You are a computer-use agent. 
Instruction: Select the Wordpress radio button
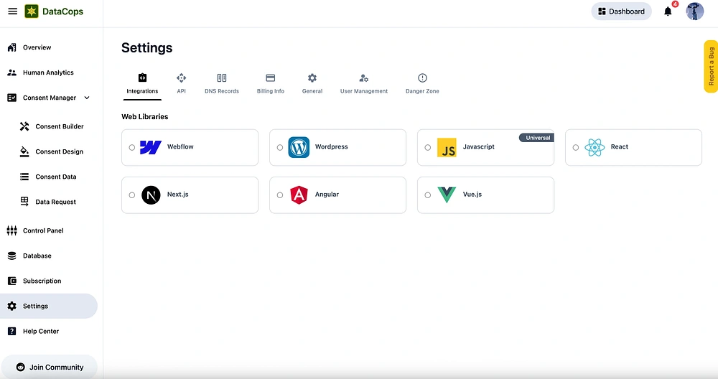click(280, 147)
